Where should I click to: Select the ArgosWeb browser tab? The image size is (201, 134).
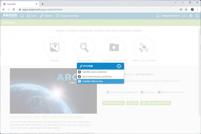20,4
